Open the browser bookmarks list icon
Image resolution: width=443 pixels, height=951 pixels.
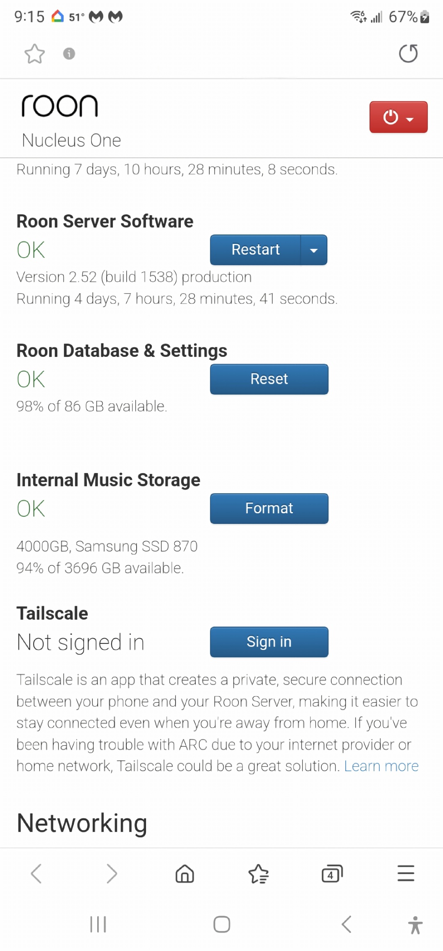pyautogui.click(x=258, y=873)
